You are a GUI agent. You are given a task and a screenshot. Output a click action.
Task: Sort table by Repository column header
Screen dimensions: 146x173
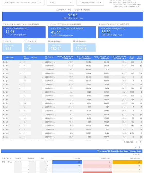pyautogui.click(x=10, y=58)
